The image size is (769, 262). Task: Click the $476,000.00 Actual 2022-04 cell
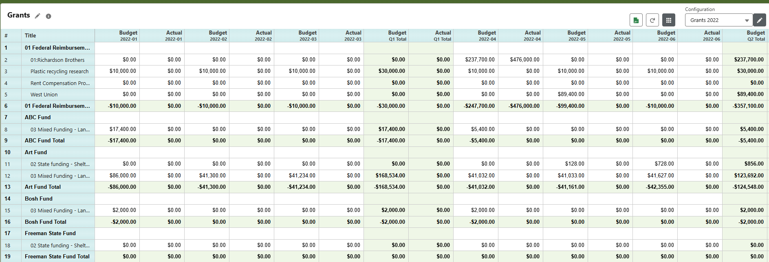pos(521,59)
